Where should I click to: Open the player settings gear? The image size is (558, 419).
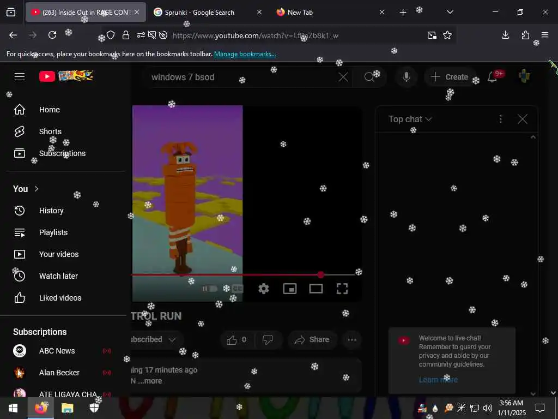tap(264, 289)
